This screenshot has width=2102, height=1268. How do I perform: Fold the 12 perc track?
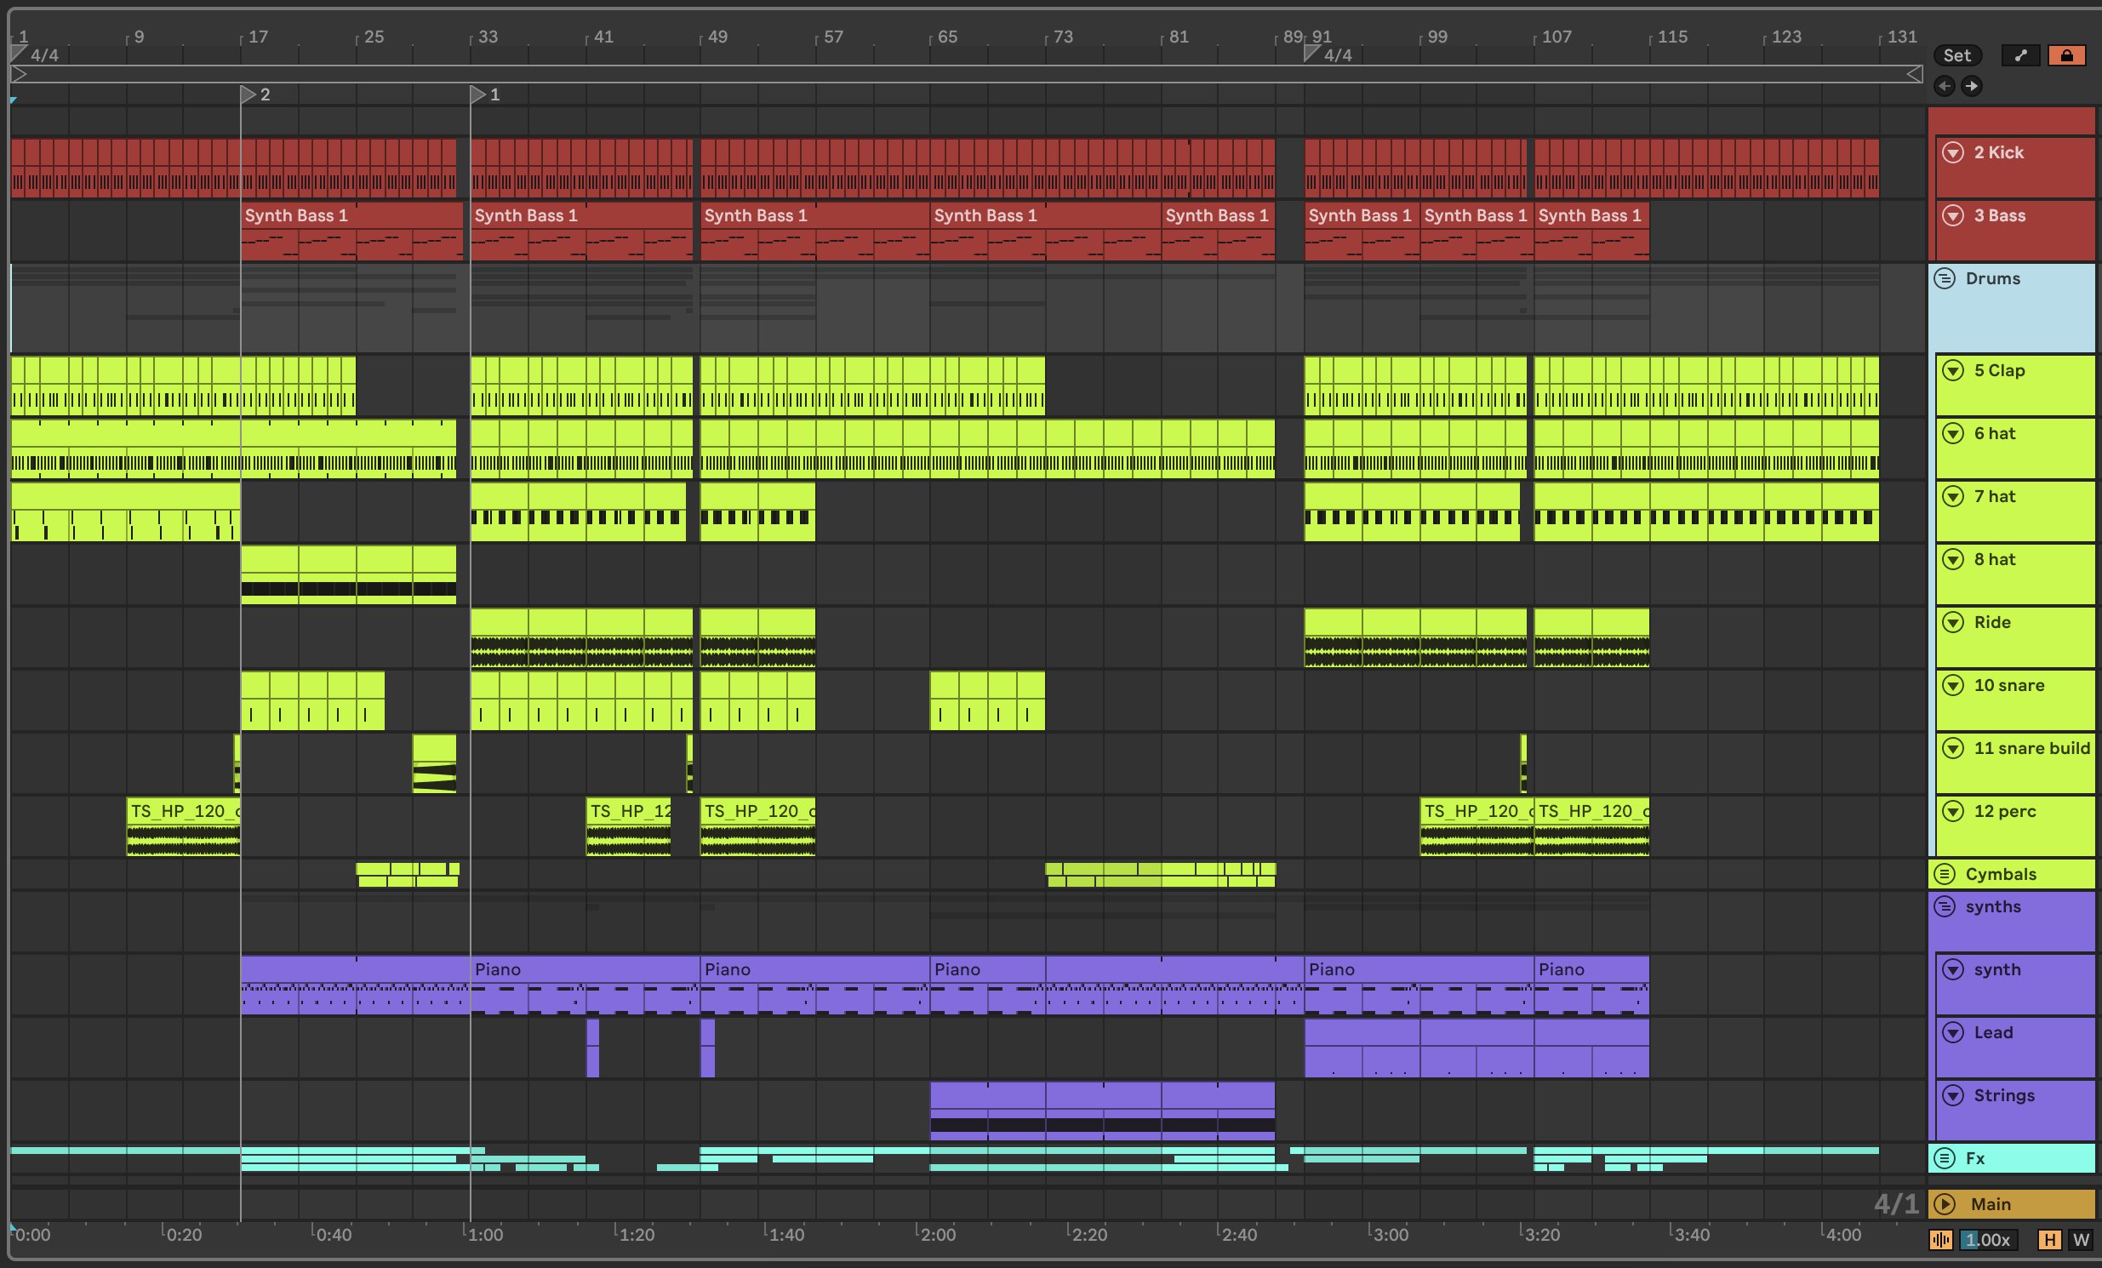tap(1953, 811)
